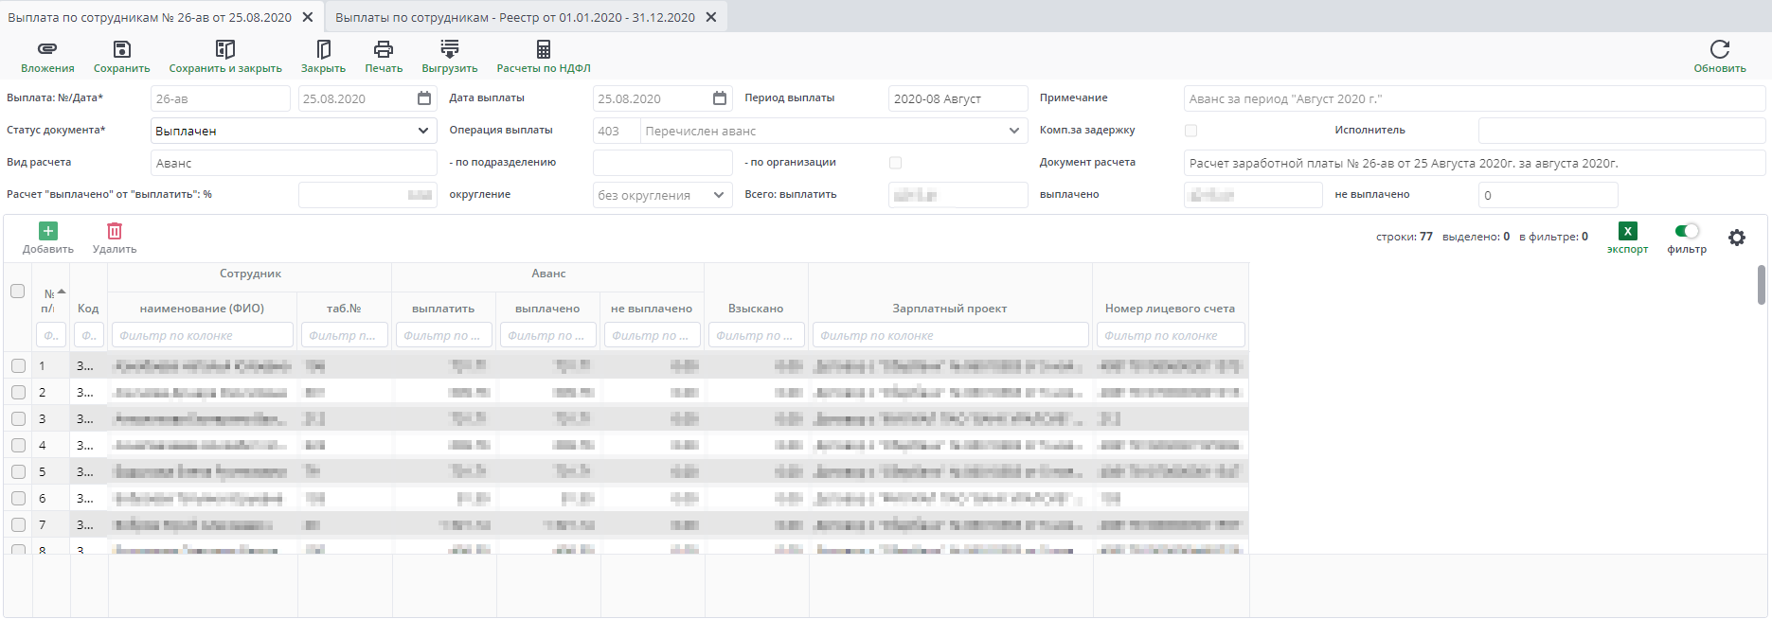Toggle the фильтр switch off
The width and height of the screenshot is (1772, 619).
(x=1687, y=231)
